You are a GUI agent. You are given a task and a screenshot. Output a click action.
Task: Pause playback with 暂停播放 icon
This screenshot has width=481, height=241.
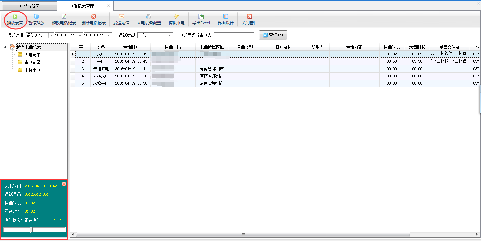tap(36, 16)
